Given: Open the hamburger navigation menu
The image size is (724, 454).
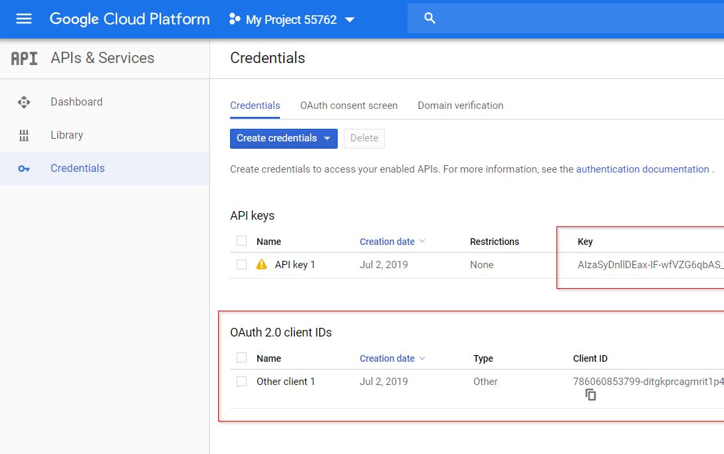Looking at the screenshot, I should click(x=24, y=19).
